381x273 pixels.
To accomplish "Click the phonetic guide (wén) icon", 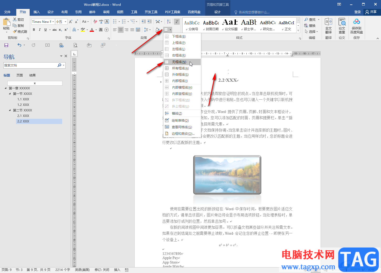I will 101,22.
